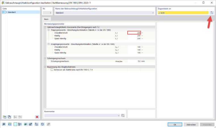
Task: Click the copy configuration icon under Liste
Action: 9,117
